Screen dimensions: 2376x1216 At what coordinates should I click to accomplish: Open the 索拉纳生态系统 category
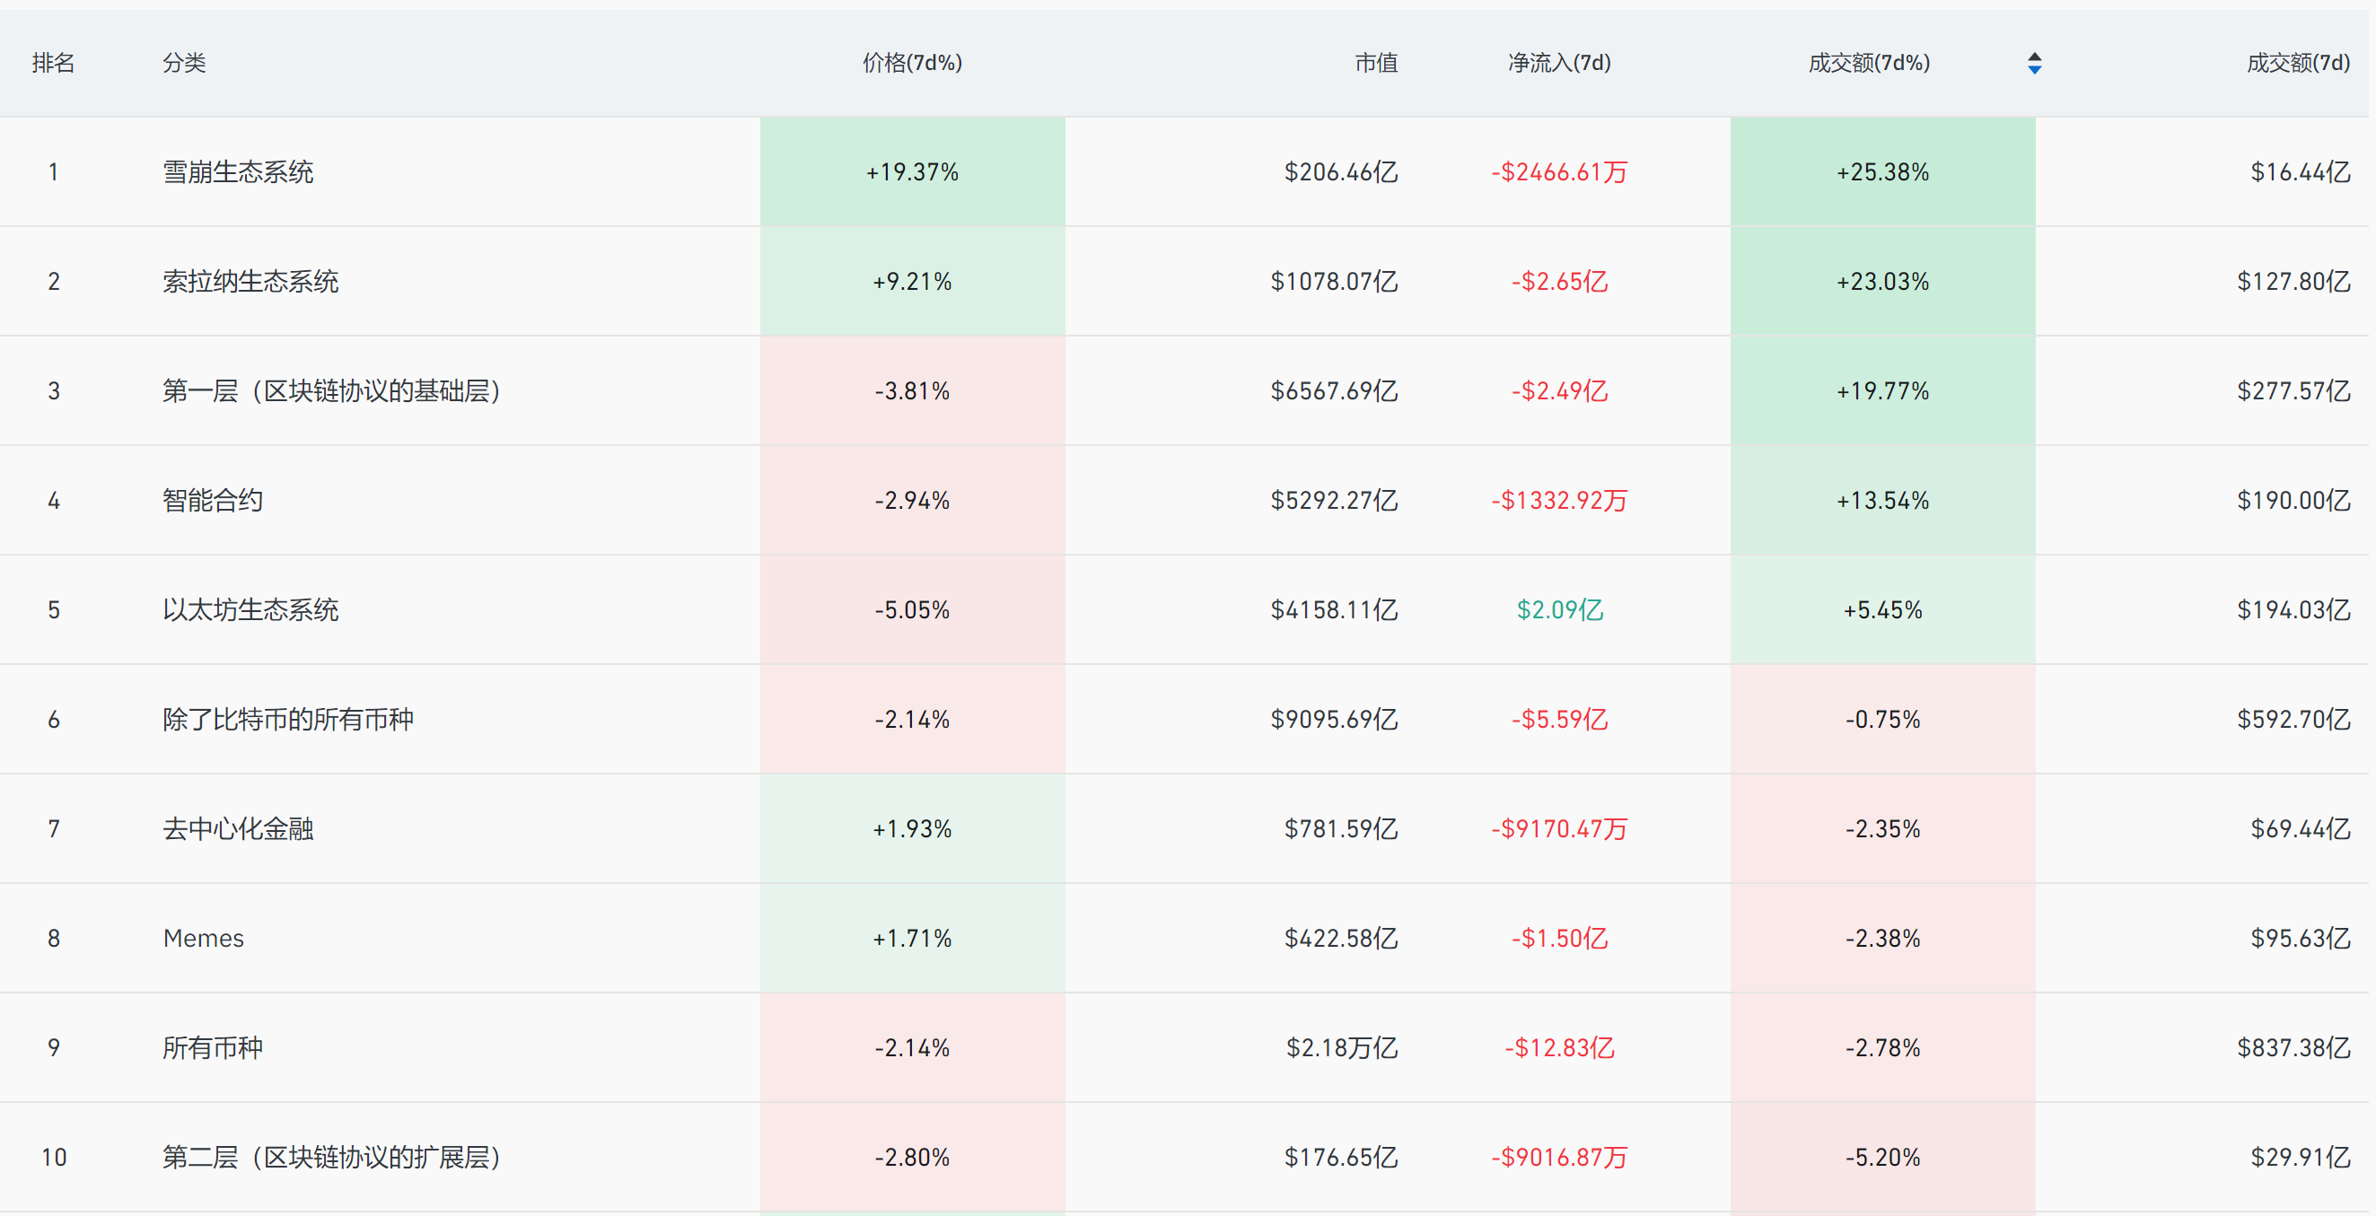tap(250, 281)
